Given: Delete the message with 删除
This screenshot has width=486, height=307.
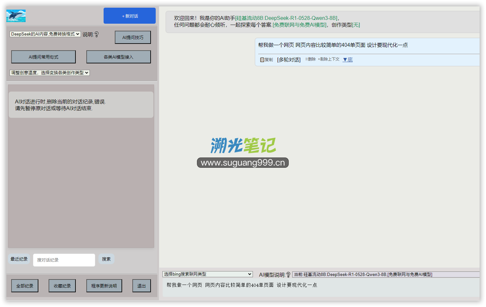Looking at the screenshot, I should tap(310, 59).
